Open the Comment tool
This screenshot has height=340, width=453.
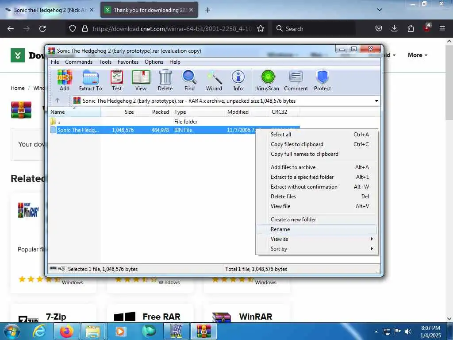click(296, 81)
